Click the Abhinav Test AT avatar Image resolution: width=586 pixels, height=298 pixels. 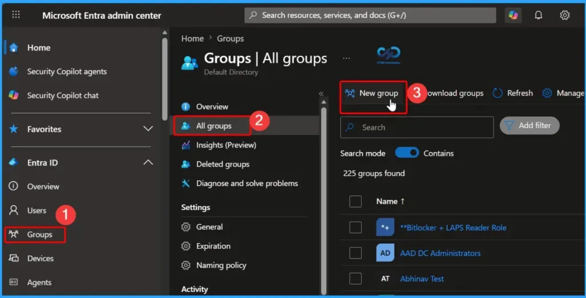pyautogui.click(x=385, y=279)
